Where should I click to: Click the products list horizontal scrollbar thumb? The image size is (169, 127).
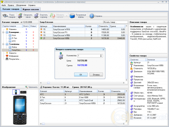(49, 83)
